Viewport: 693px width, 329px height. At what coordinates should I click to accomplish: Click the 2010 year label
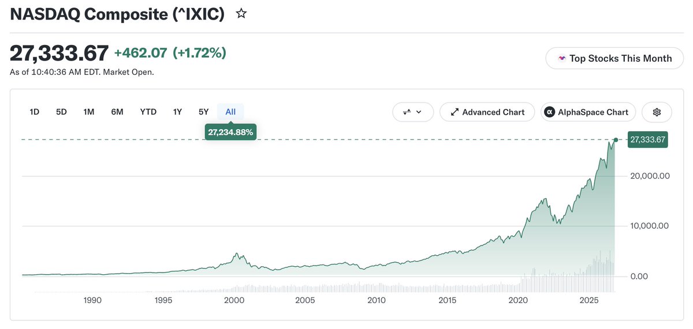[376, 300]
